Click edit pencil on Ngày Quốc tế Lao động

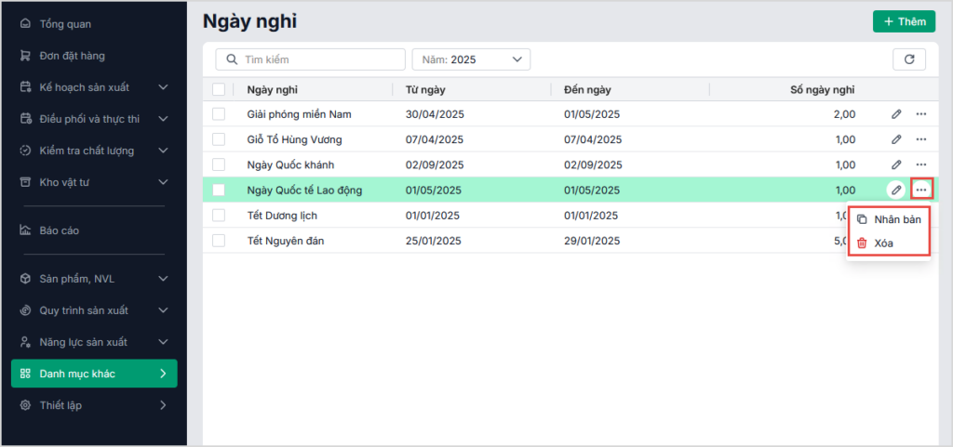[x=896, y=190]
